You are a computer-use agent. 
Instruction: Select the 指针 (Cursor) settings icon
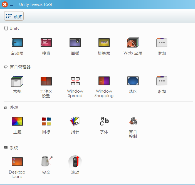(75, 121)
